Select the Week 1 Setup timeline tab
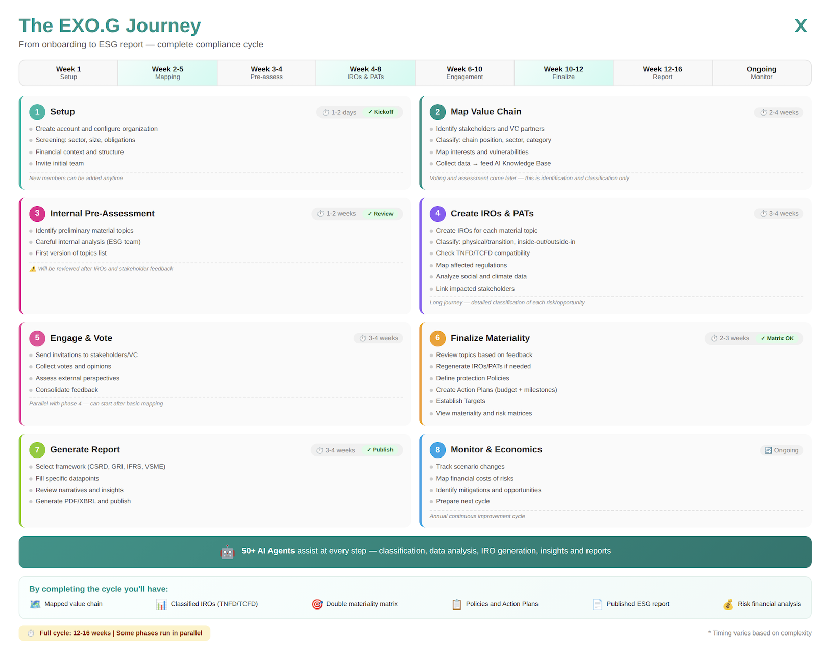The height and width of the screenshot is (660, 832). [x=68, y=73]
